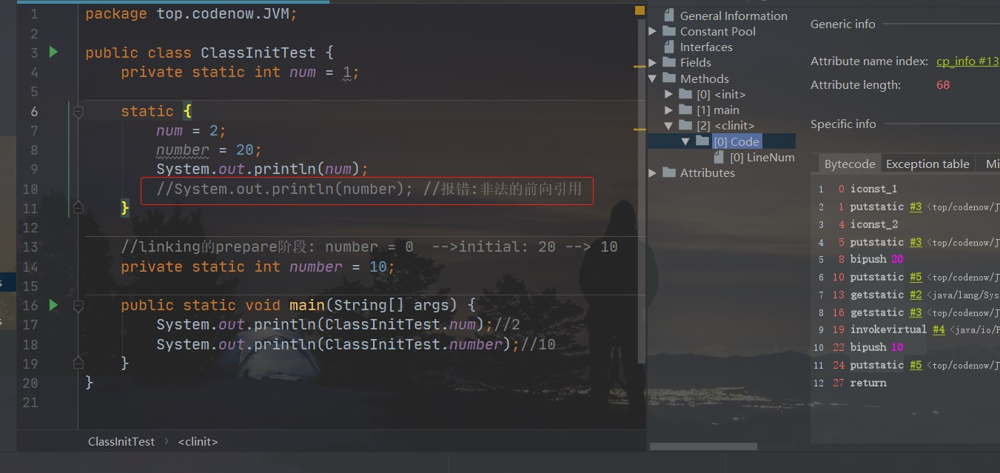Click 'number = 20;' statement

209,150
